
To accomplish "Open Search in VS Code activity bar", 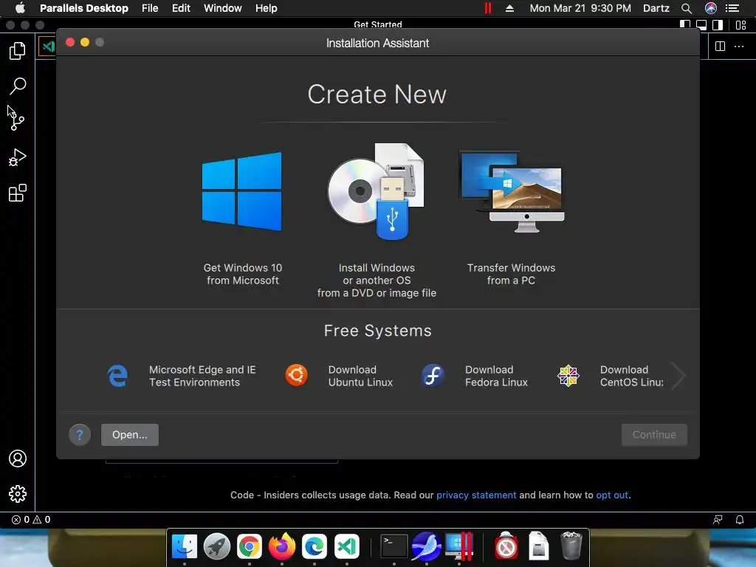I will coord(18,86).
